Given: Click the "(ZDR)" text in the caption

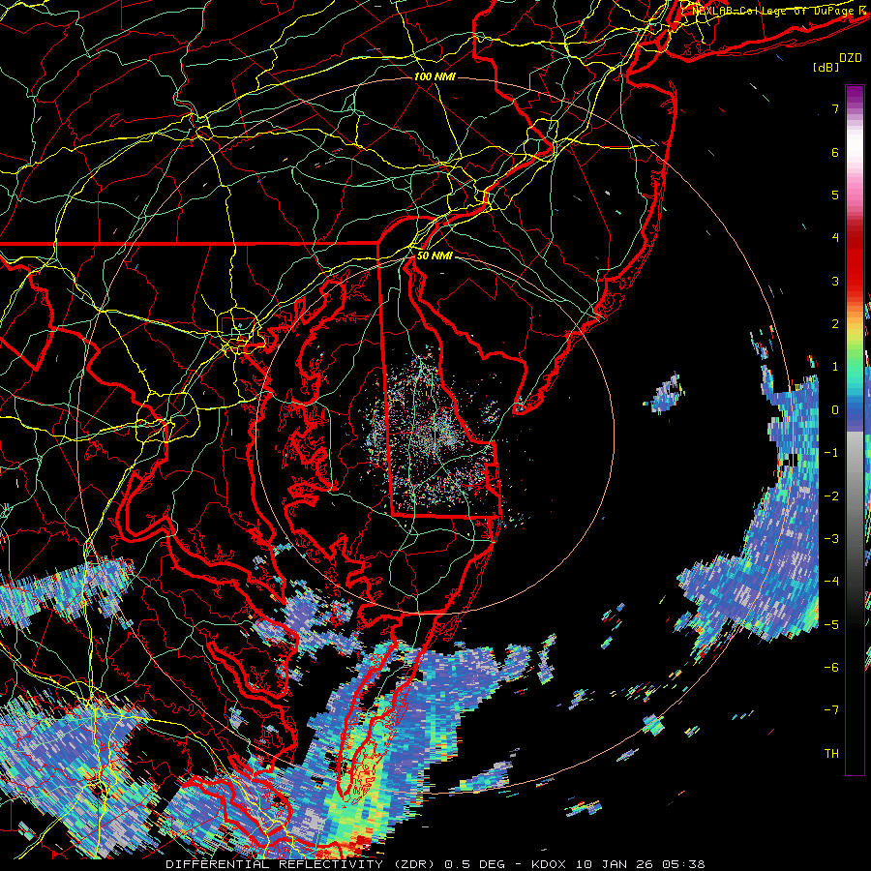Looking at the screenshot, I should pyautogui.click(x=415, y=864).
